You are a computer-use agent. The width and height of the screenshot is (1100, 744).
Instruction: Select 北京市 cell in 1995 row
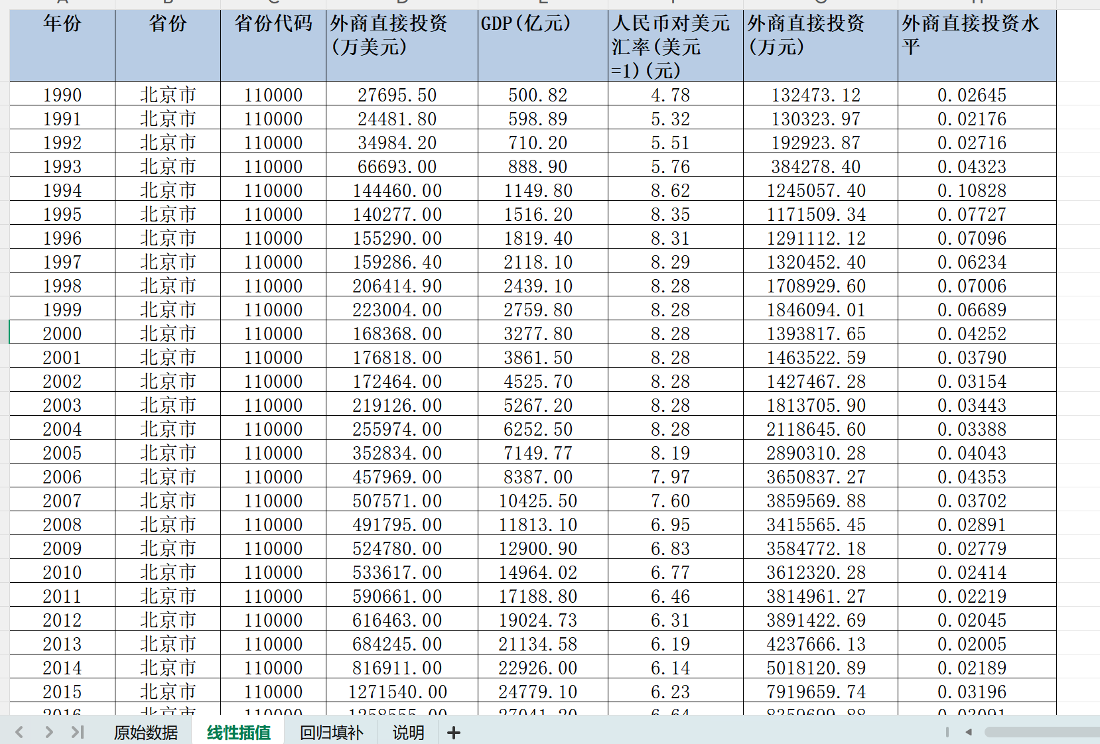[168, 214]
